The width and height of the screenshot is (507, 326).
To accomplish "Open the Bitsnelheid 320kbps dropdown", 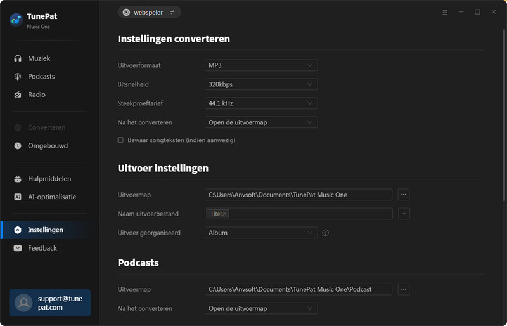I will click(x=261, y=84).
